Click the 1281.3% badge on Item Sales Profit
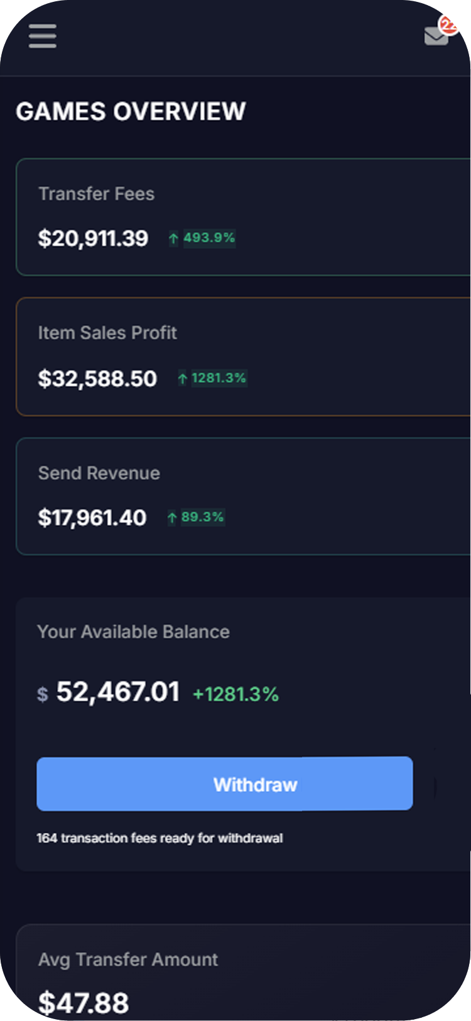This screenshot has width=471, height=1021. pos(219,378)
